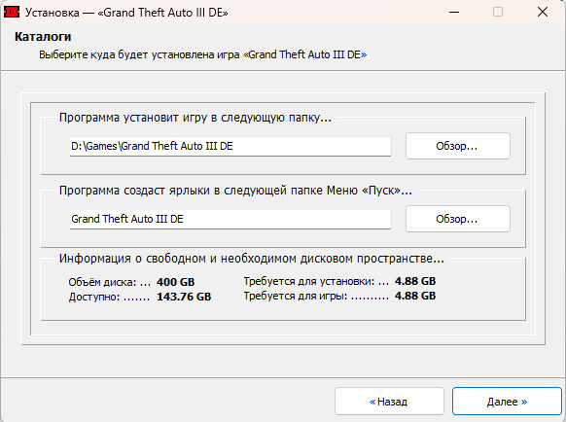The height and width of the screenshot is (422, 566).
Task: Close the Grand Theft Auto III DE installer
Action: point(543,12)
